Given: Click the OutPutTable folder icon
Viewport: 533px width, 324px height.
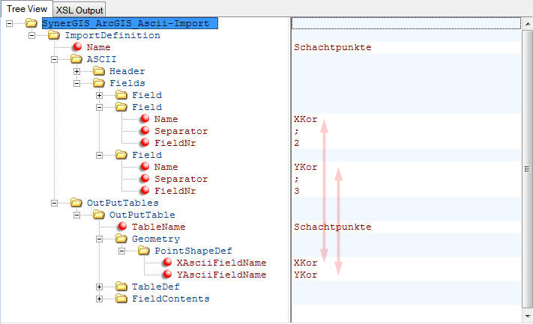Looking at the screenshot, I should coord(98,215).
